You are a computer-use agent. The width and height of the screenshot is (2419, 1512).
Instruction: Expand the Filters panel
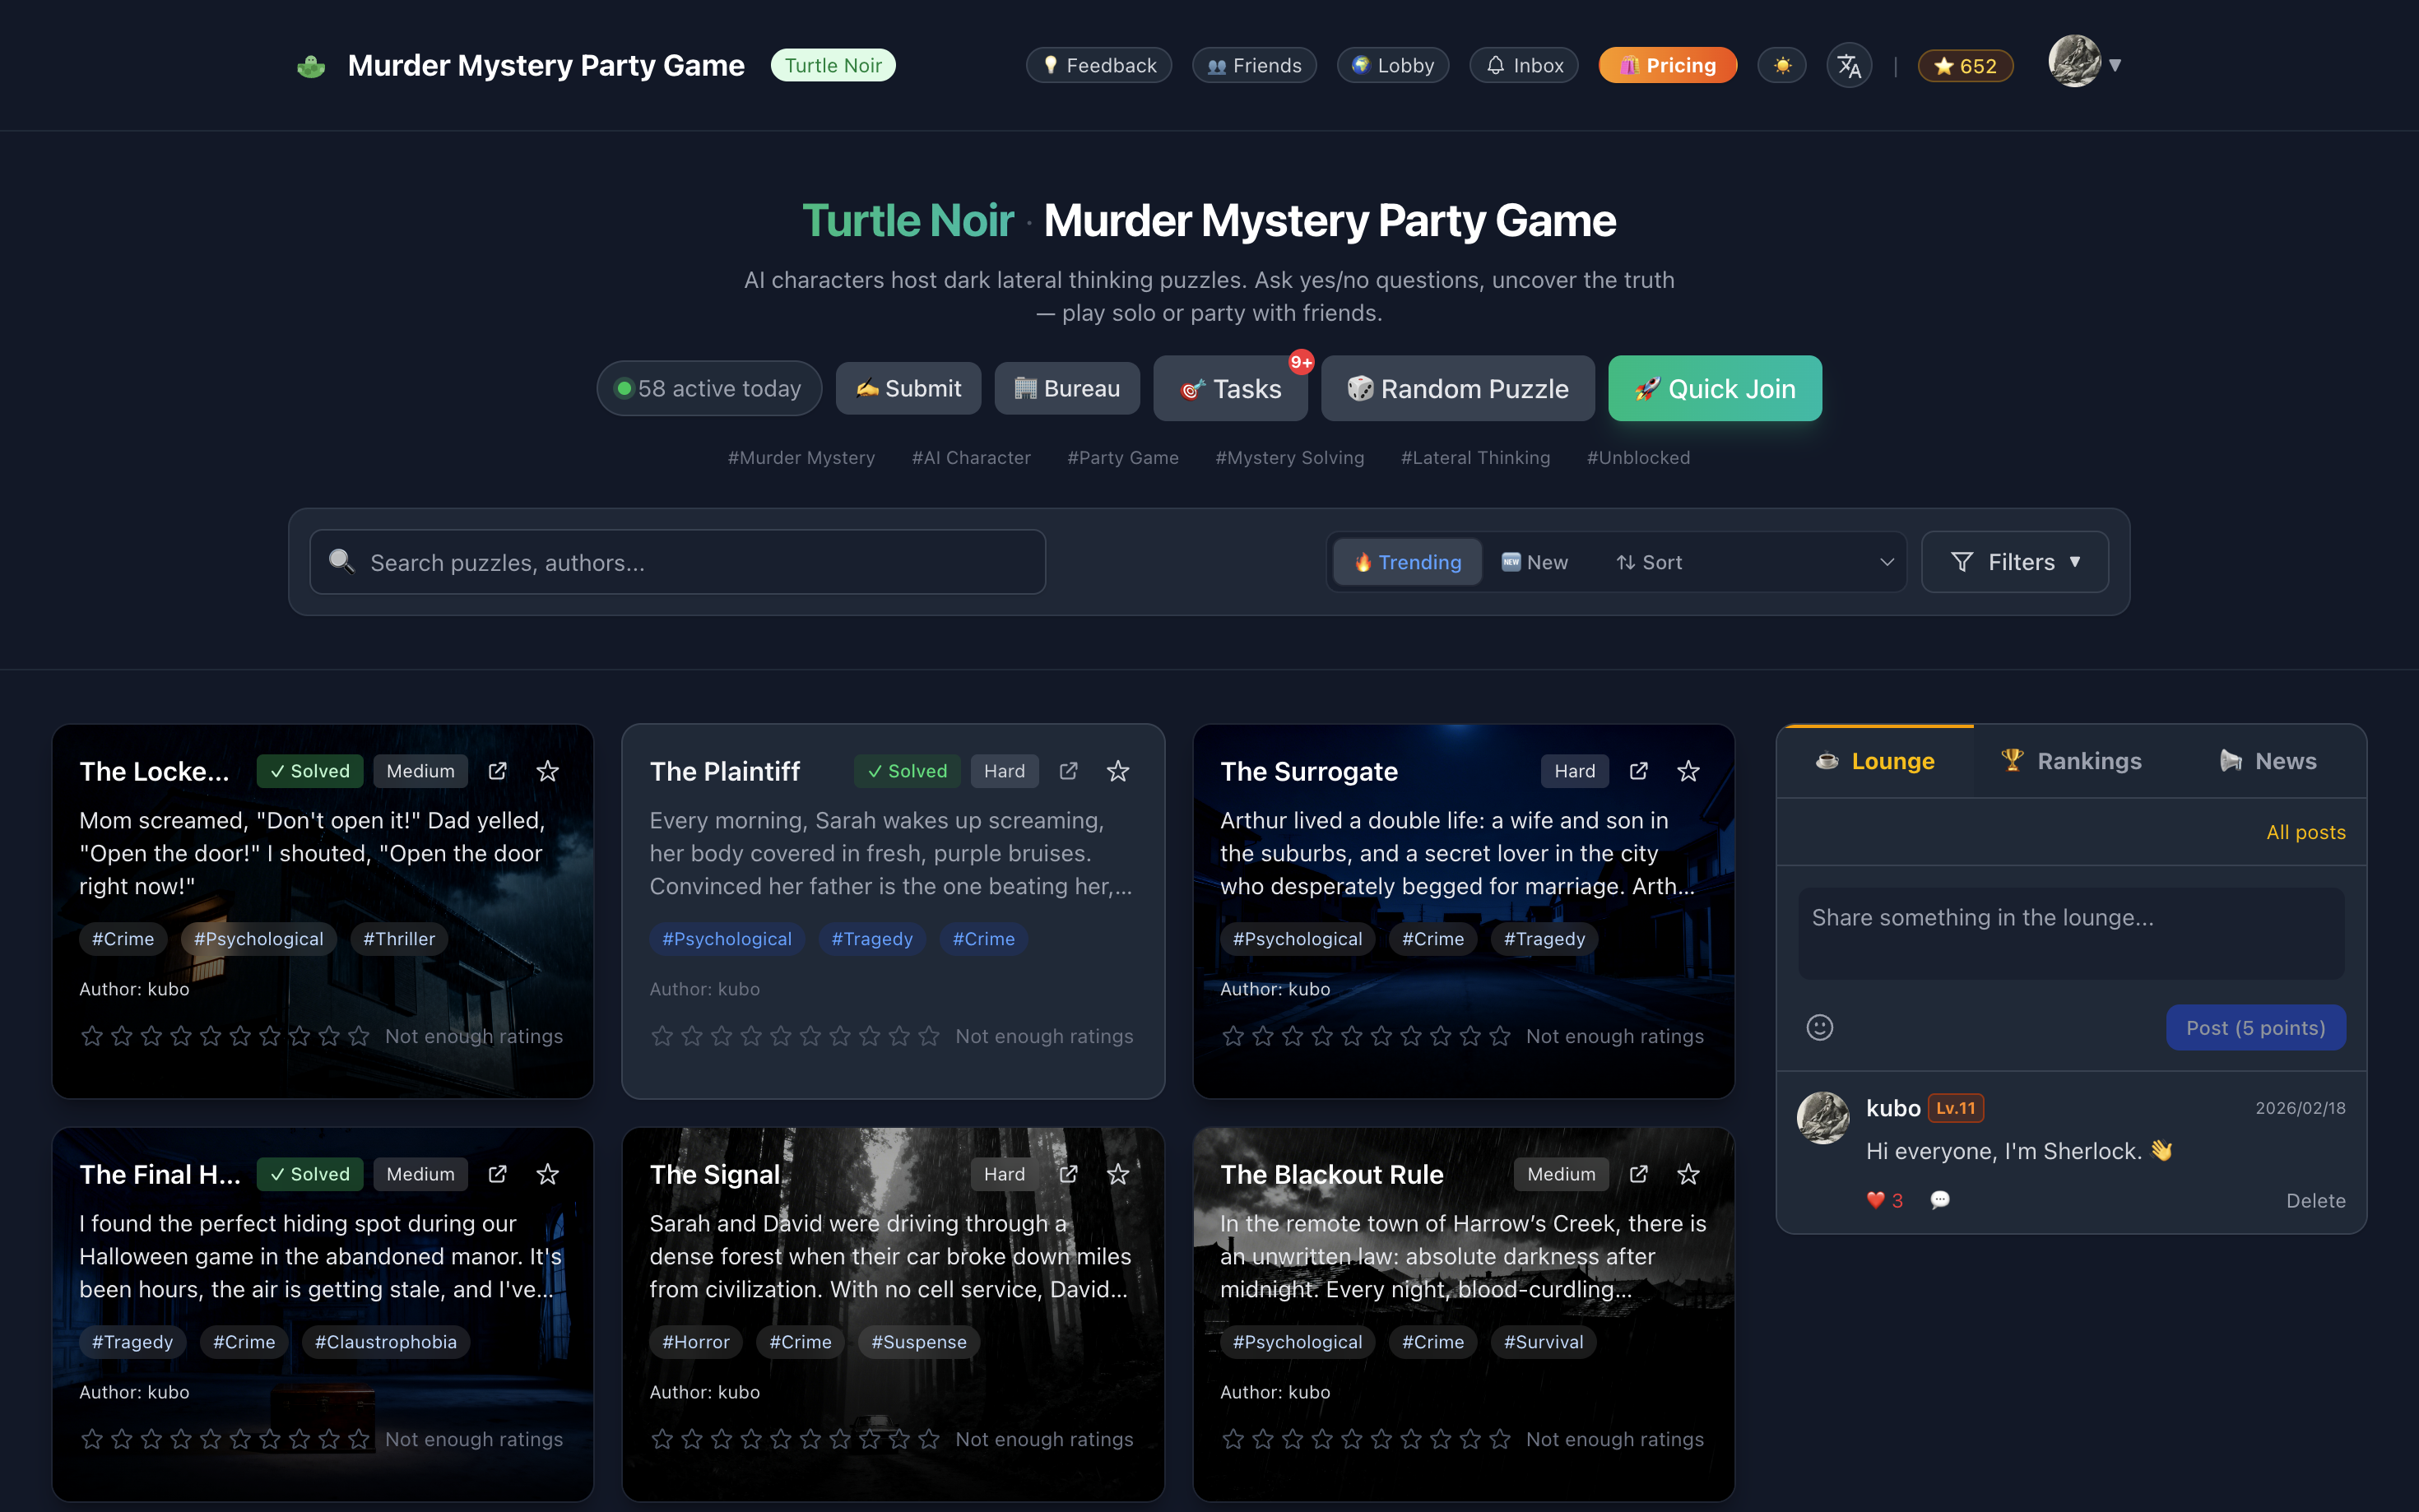pyautogui.click(x=2014, y=562)
